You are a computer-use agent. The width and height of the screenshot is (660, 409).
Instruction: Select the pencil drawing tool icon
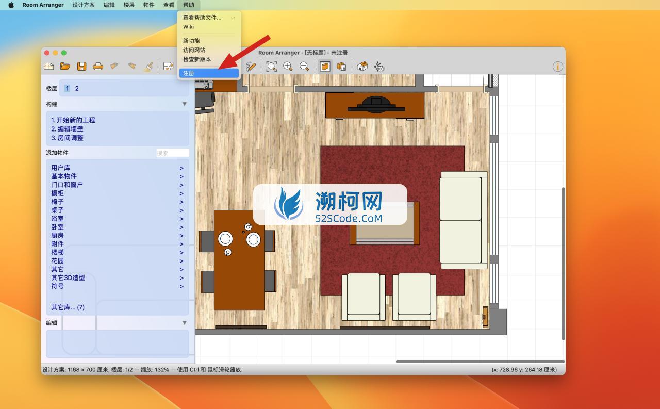click(251, 66)
